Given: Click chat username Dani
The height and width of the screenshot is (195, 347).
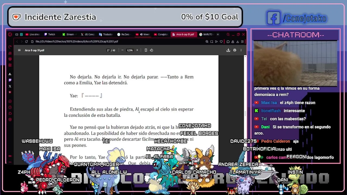Looking at the screenshot, I should [265, 127].
